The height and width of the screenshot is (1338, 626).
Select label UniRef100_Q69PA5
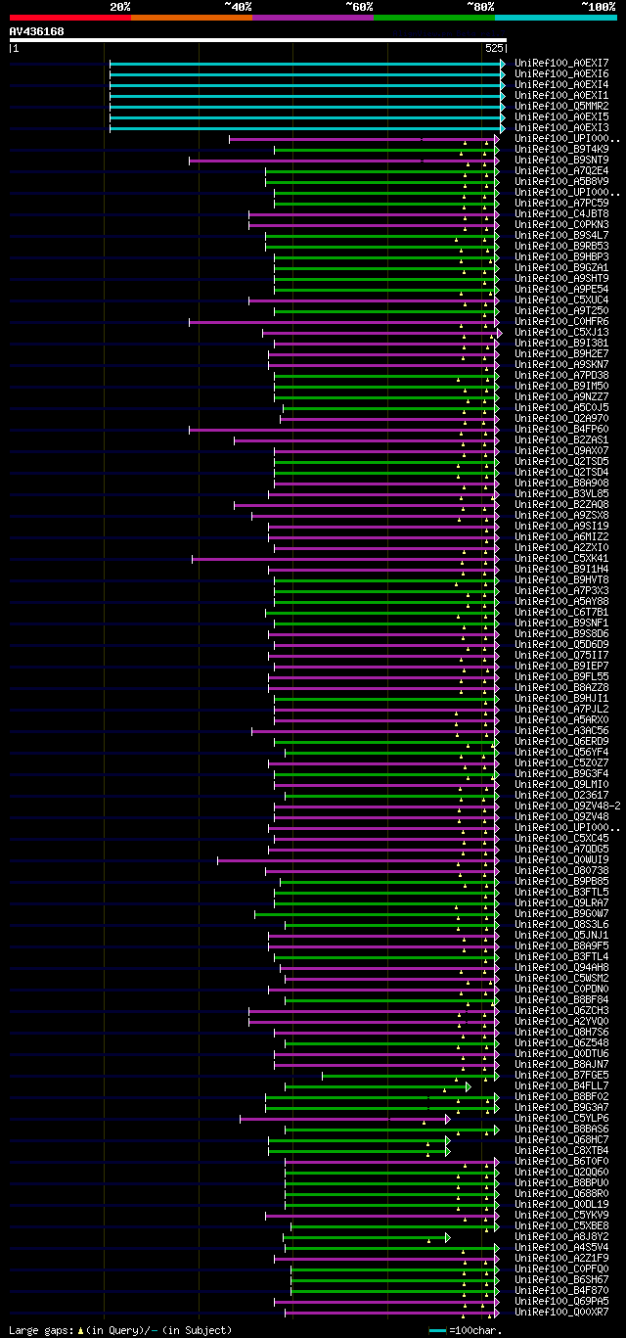click(x=561, y=1301)
